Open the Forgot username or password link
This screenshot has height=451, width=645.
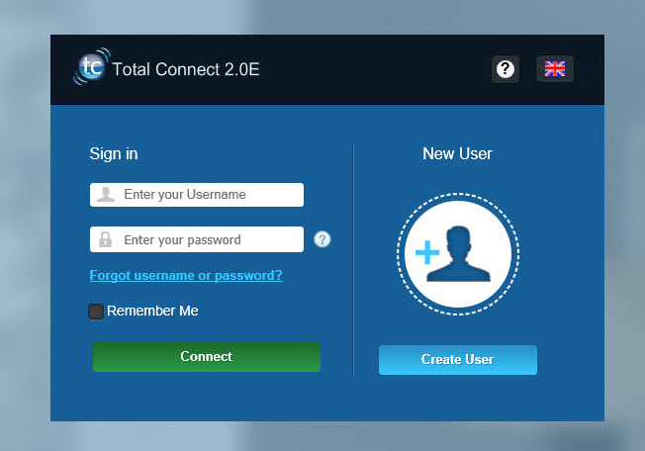[x=186, y=276]
